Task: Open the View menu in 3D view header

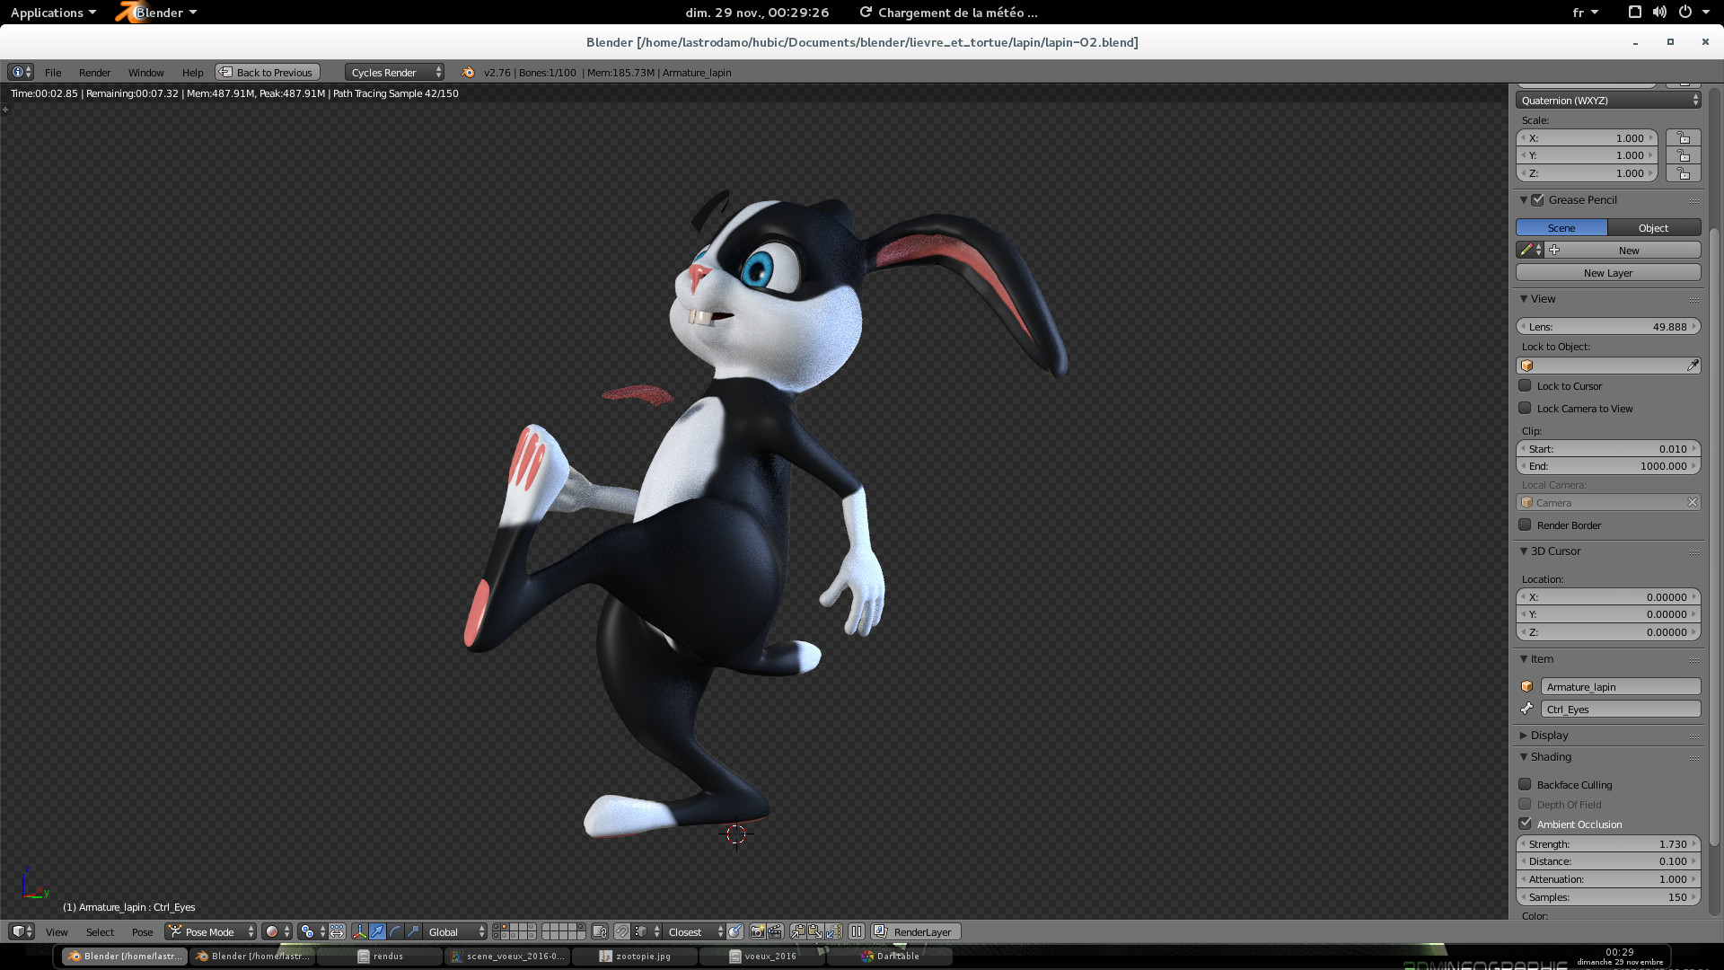Action: point(57,932)
